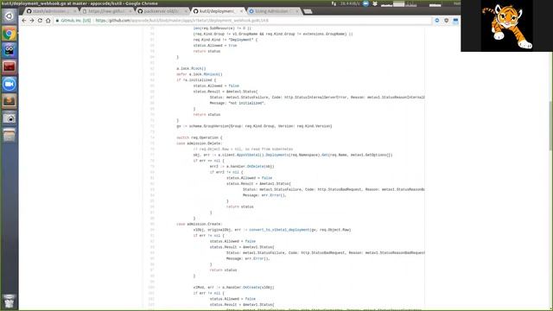The height and width of the screenshot is (311, 553).
Task: Click the 'if !a.initialized {' code line
Action: click(196, 80)
